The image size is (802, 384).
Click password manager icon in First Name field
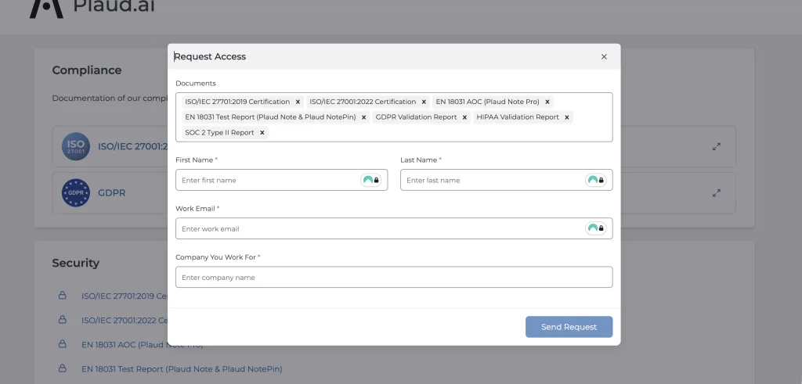pos(370,181)
